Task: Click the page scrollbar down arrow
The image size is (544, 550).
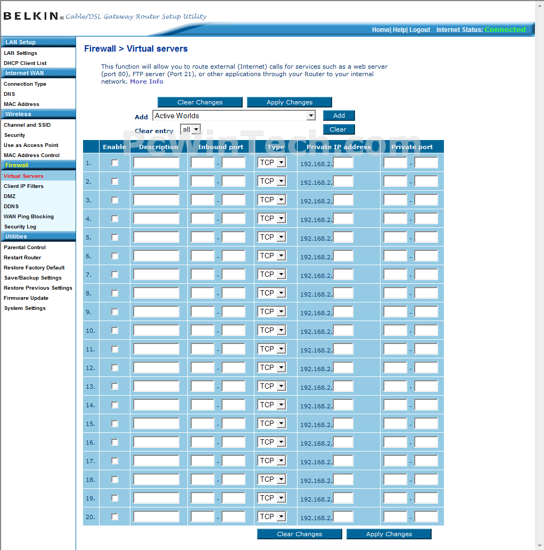Action: [x=540, y=545]
